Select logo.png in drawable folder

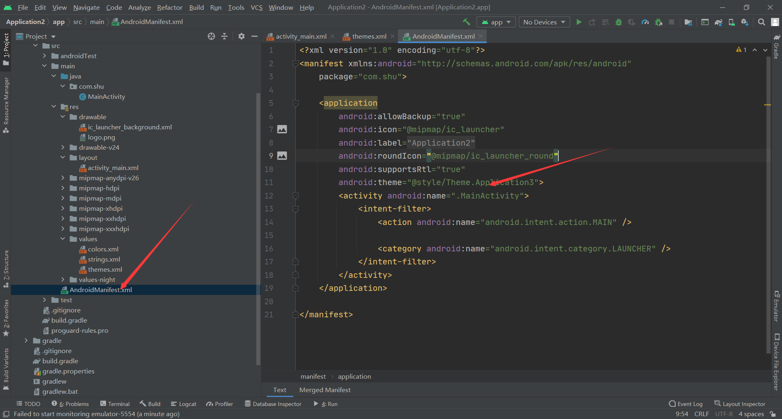(x=101, y=137)
